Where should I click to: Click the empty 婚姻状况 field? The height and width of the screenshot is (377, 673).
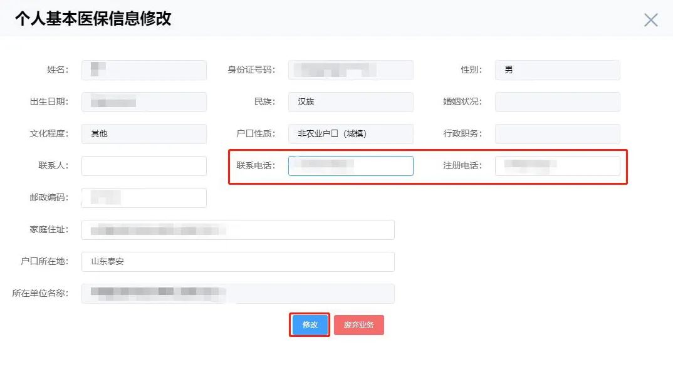coord(557,102)
